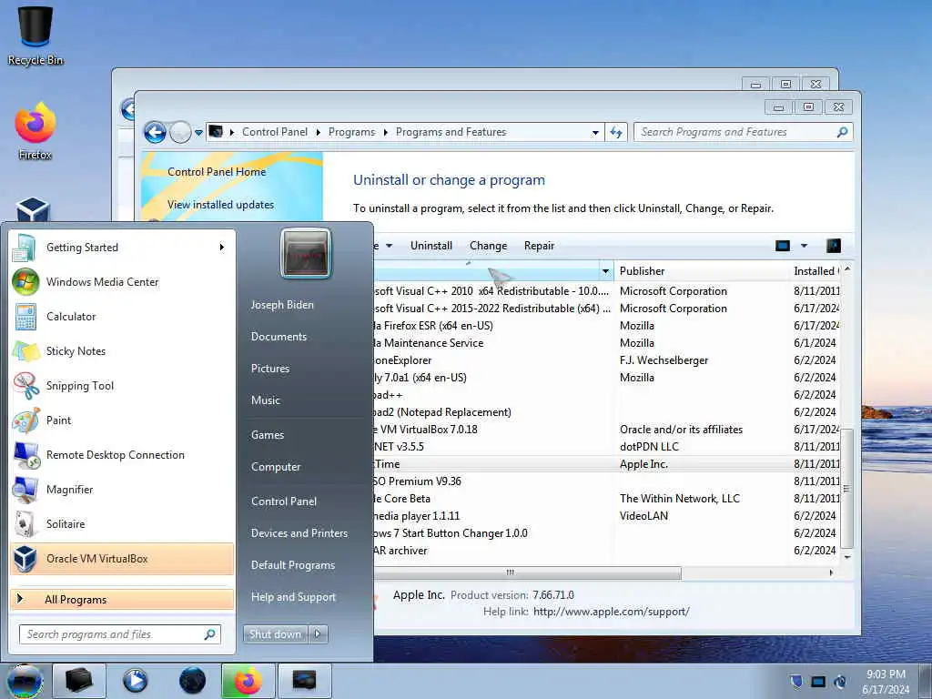Screen dimensions: 932x699
Task: Open the Control Panel Home link
Action: (217, 172)
